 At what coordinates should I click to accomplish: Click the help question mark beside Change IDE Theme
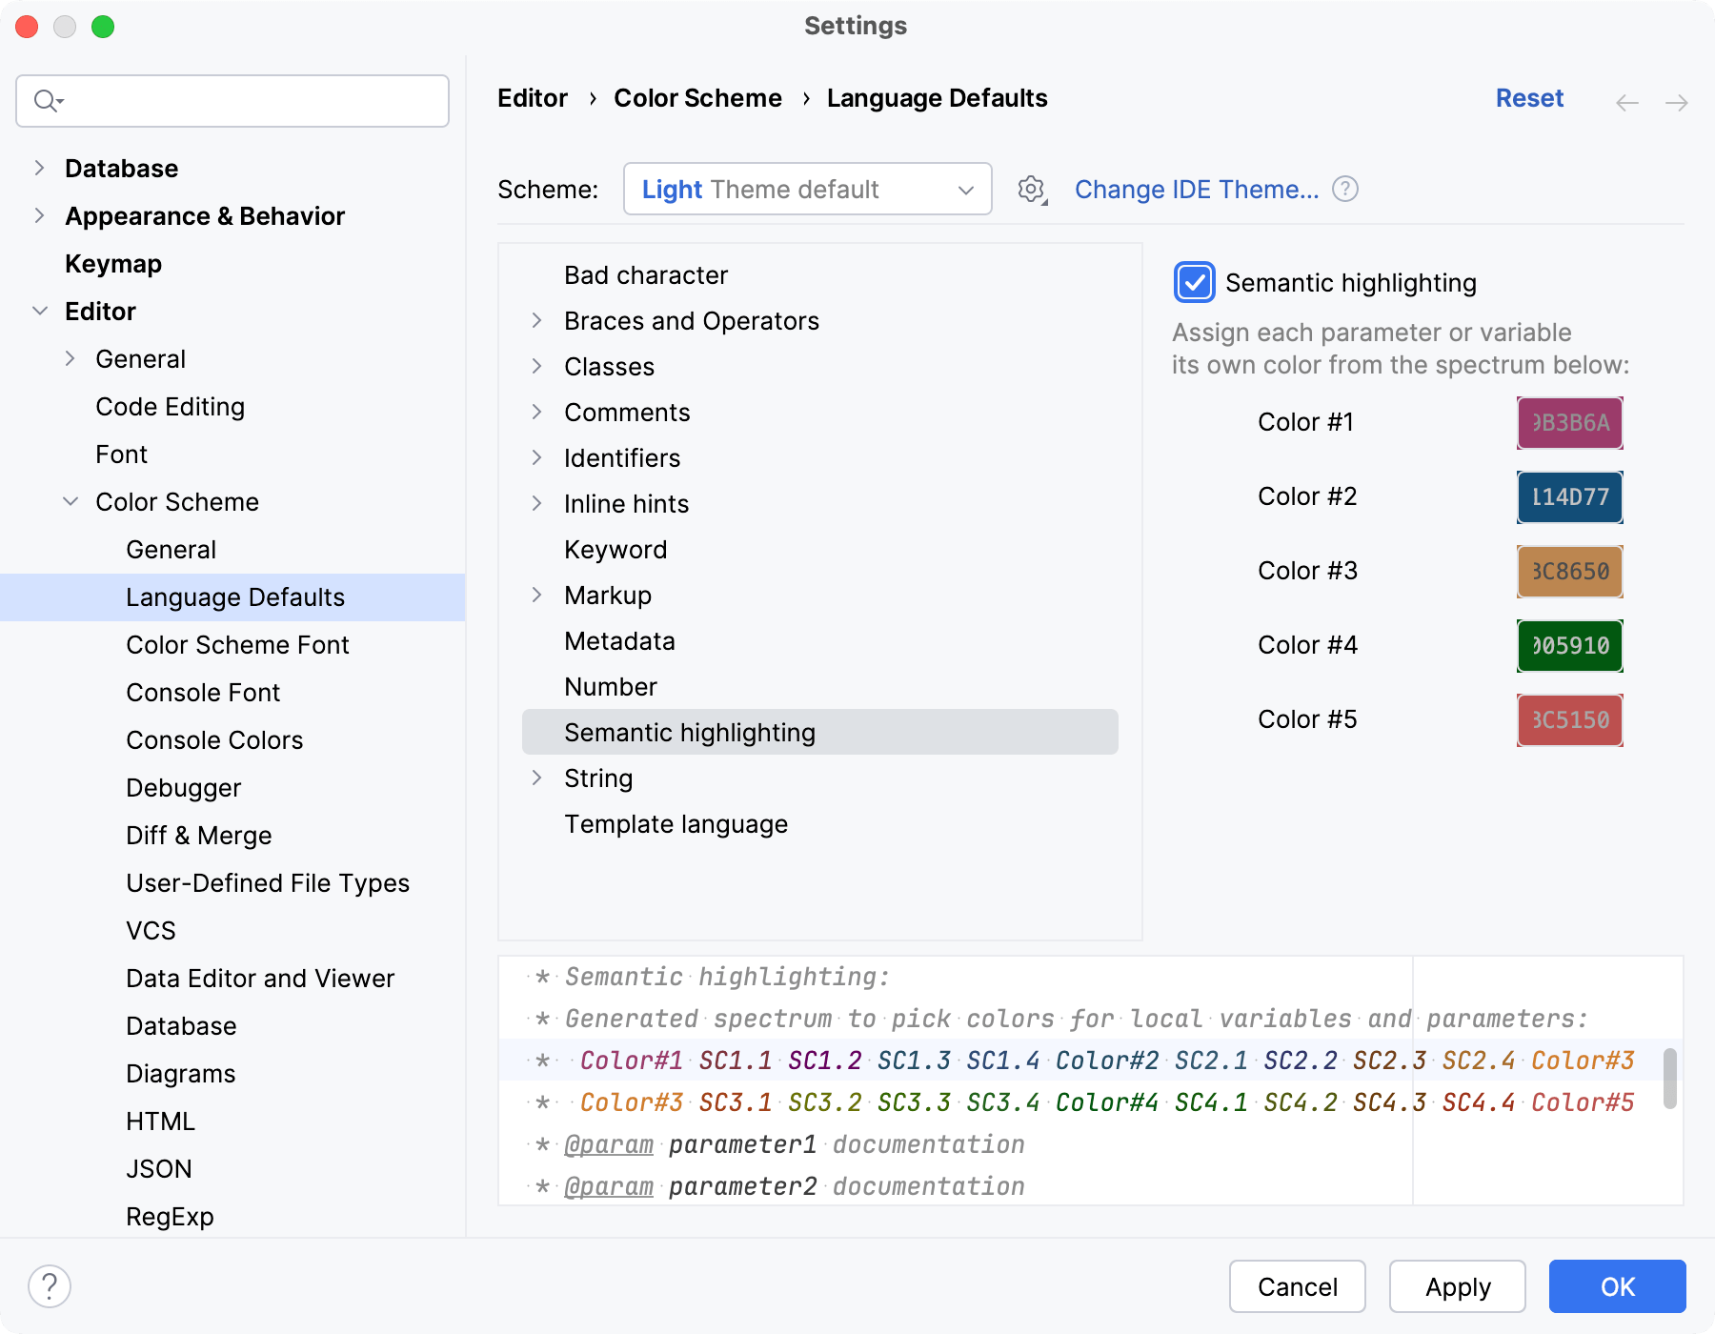coord(1345,190)
